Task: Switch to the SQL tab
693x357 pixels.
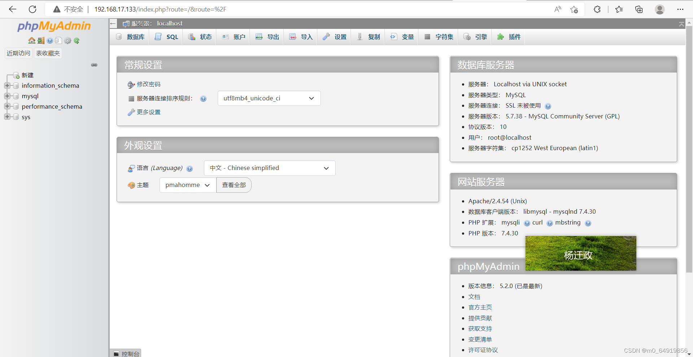Action: (x=166, y=37)
